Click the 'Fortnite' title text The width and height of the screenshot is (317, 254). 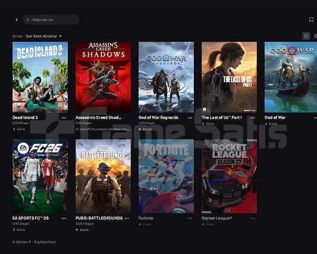[x=146, y=218]
